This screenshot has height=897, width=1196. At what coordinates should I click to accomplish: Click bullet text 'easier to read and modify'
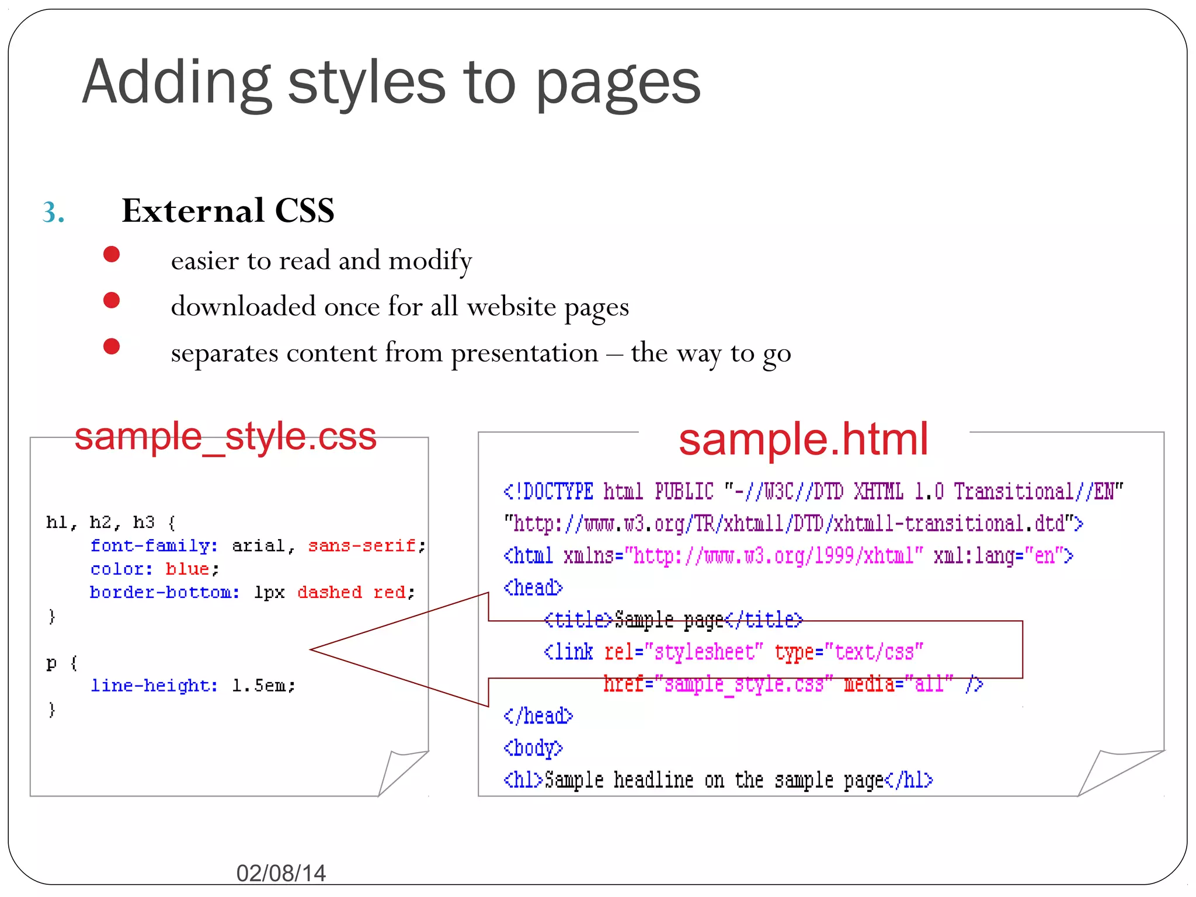click(x=321, y=260)
